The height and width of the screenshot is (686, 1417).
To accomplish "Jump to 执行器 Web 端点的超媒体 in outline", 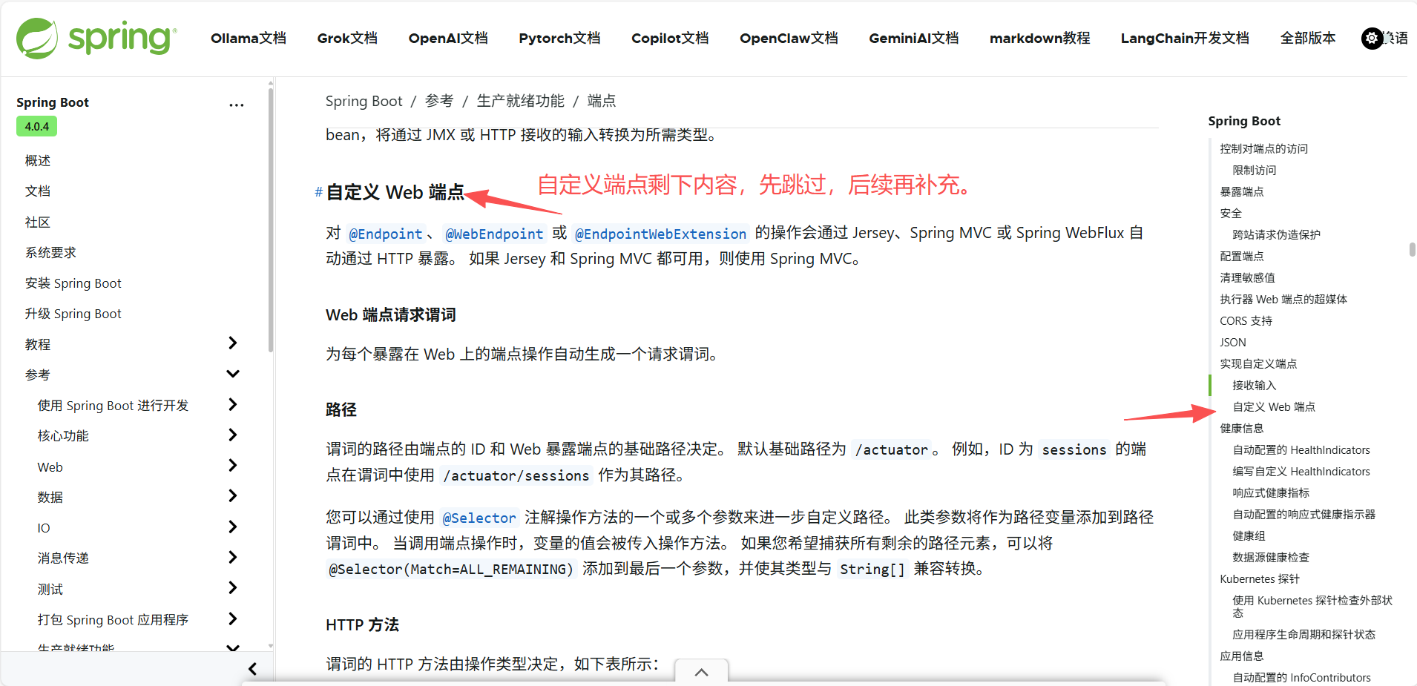I will [x=1283, y=300].
